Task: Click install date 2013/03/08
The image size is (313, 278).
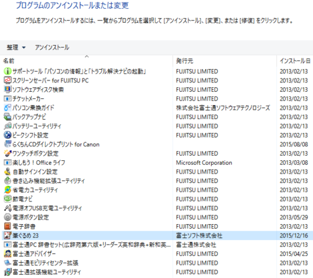Action: click(x=294, y=162)
